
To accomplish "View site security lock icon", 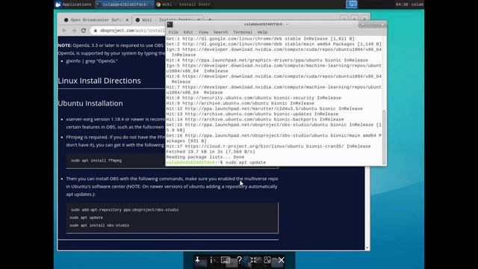I will (x=96, y=31).
